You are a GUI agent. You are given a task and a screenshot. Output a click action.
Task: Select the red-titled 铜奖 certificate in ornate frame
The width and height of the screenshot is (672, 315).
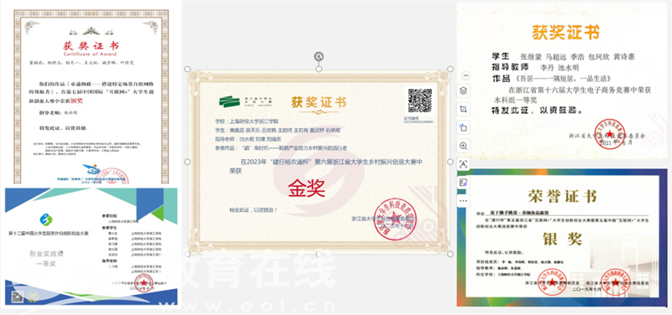(x=91, y=97)
